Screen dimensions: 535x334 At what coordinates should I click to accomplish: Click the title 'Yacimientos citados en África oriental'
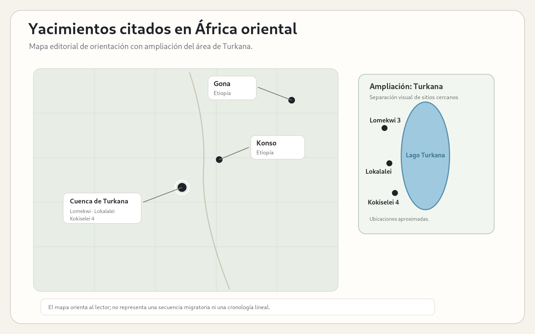click(x=163, y=29)
